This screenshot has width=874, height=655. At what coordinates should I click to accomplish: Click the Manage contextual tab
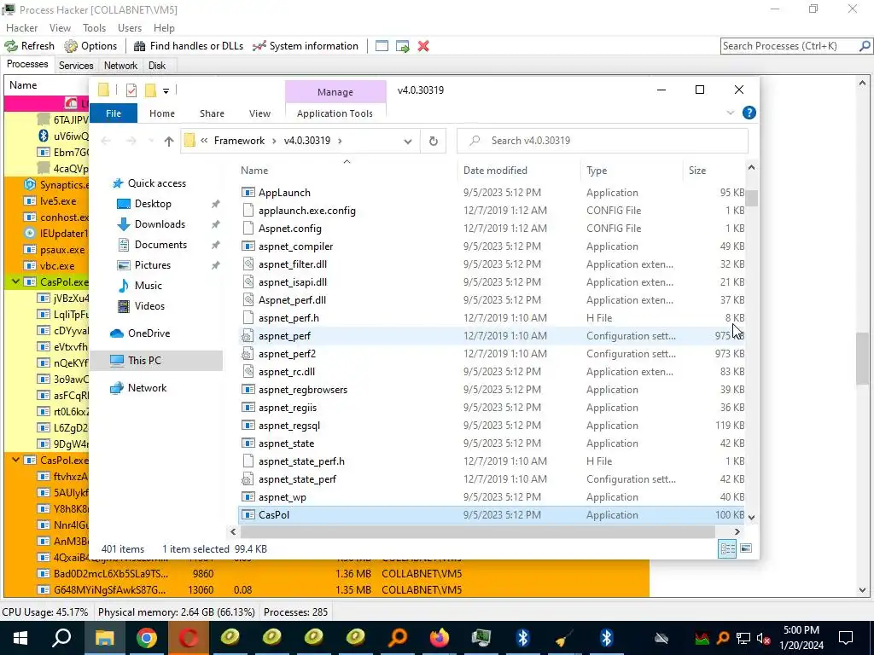pos(335,92)
